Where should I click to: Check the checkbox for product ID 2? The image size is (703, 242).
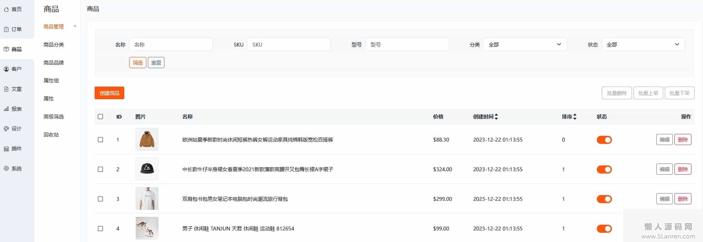(x=100, y=169)
